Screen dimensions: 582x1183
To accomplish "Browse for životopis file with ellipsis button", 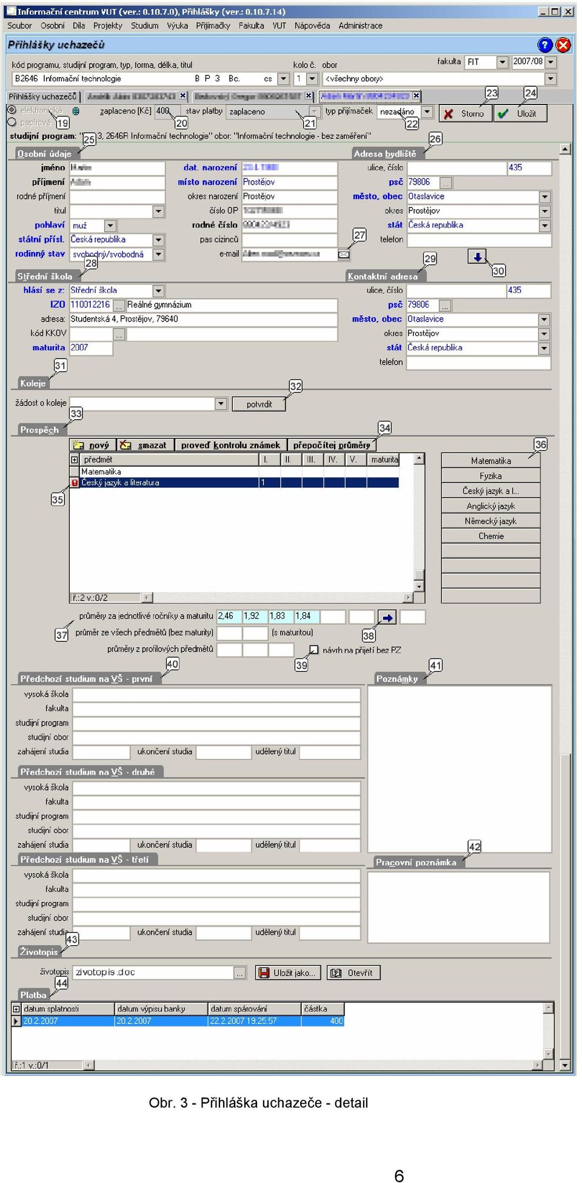I will point(240,973).
